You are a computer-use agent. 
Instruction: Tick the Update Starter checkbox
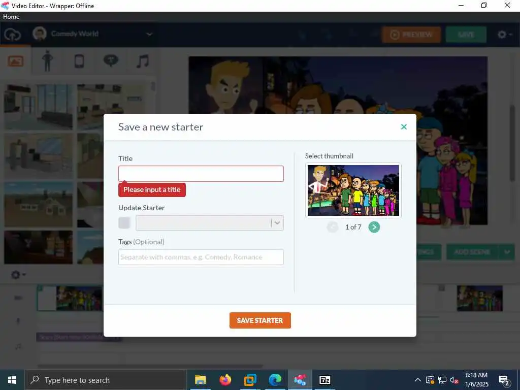[124, 223]
